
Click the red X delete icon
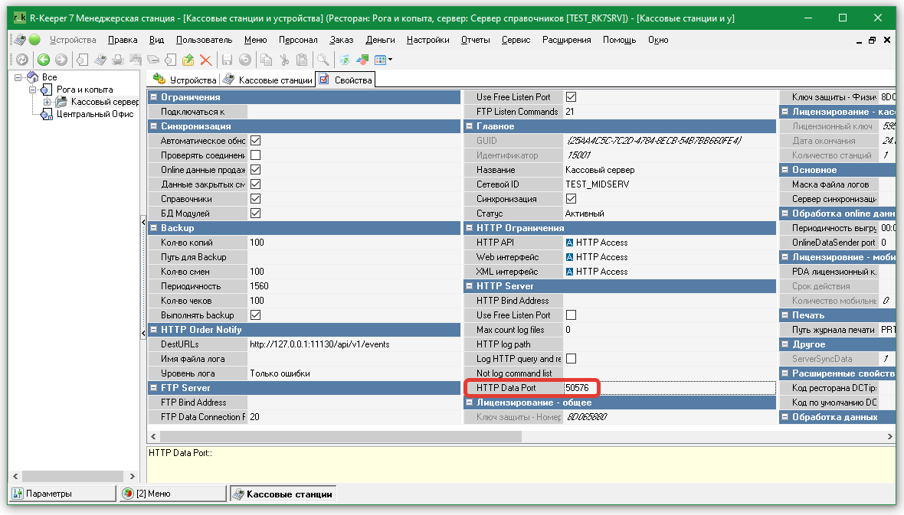pos(205,60)
